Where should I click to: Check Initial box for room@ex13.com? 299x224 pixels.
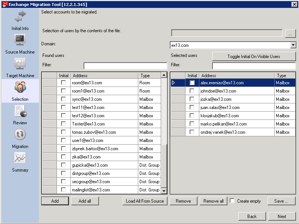point(63,82)
